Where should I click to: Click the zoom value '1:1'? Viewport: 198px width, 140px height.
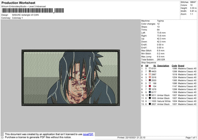coord(191,14)
